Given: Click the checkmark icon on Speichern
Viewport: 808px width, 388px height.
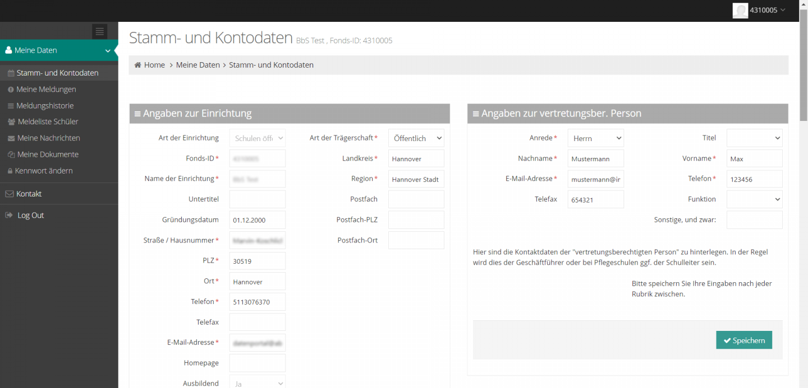Looking at the screenshot, I should pos(727,340).
